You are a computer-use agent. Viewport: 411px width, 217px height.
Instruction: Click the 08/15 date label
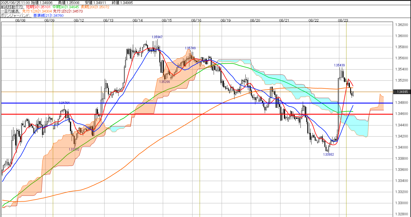(x=167, y=20)
